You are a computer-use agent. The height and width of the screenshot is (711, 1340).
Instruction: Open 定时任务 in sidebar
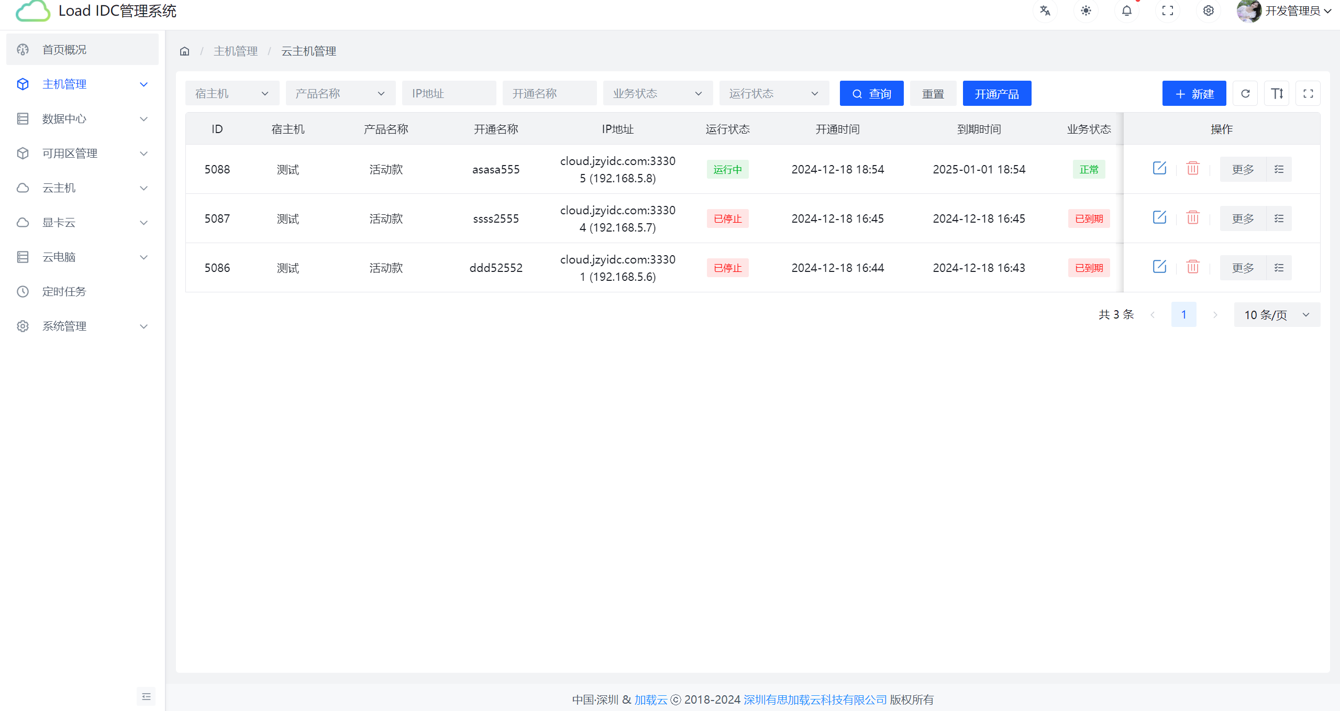pos(82,292)
